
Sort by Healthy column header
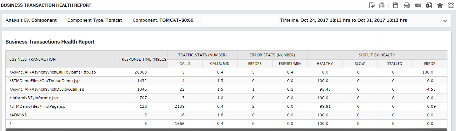pyautogui.click(x=325, y=64)
